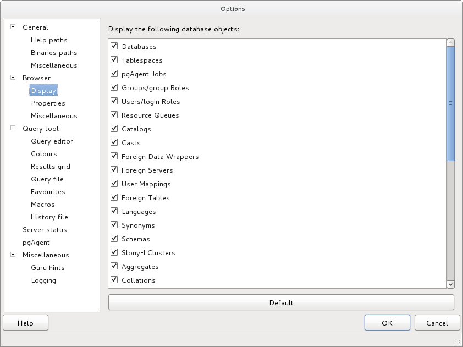Screen dimensions: 463x347
Task: Confirm settings with the OK button
Action: (387, 323)
